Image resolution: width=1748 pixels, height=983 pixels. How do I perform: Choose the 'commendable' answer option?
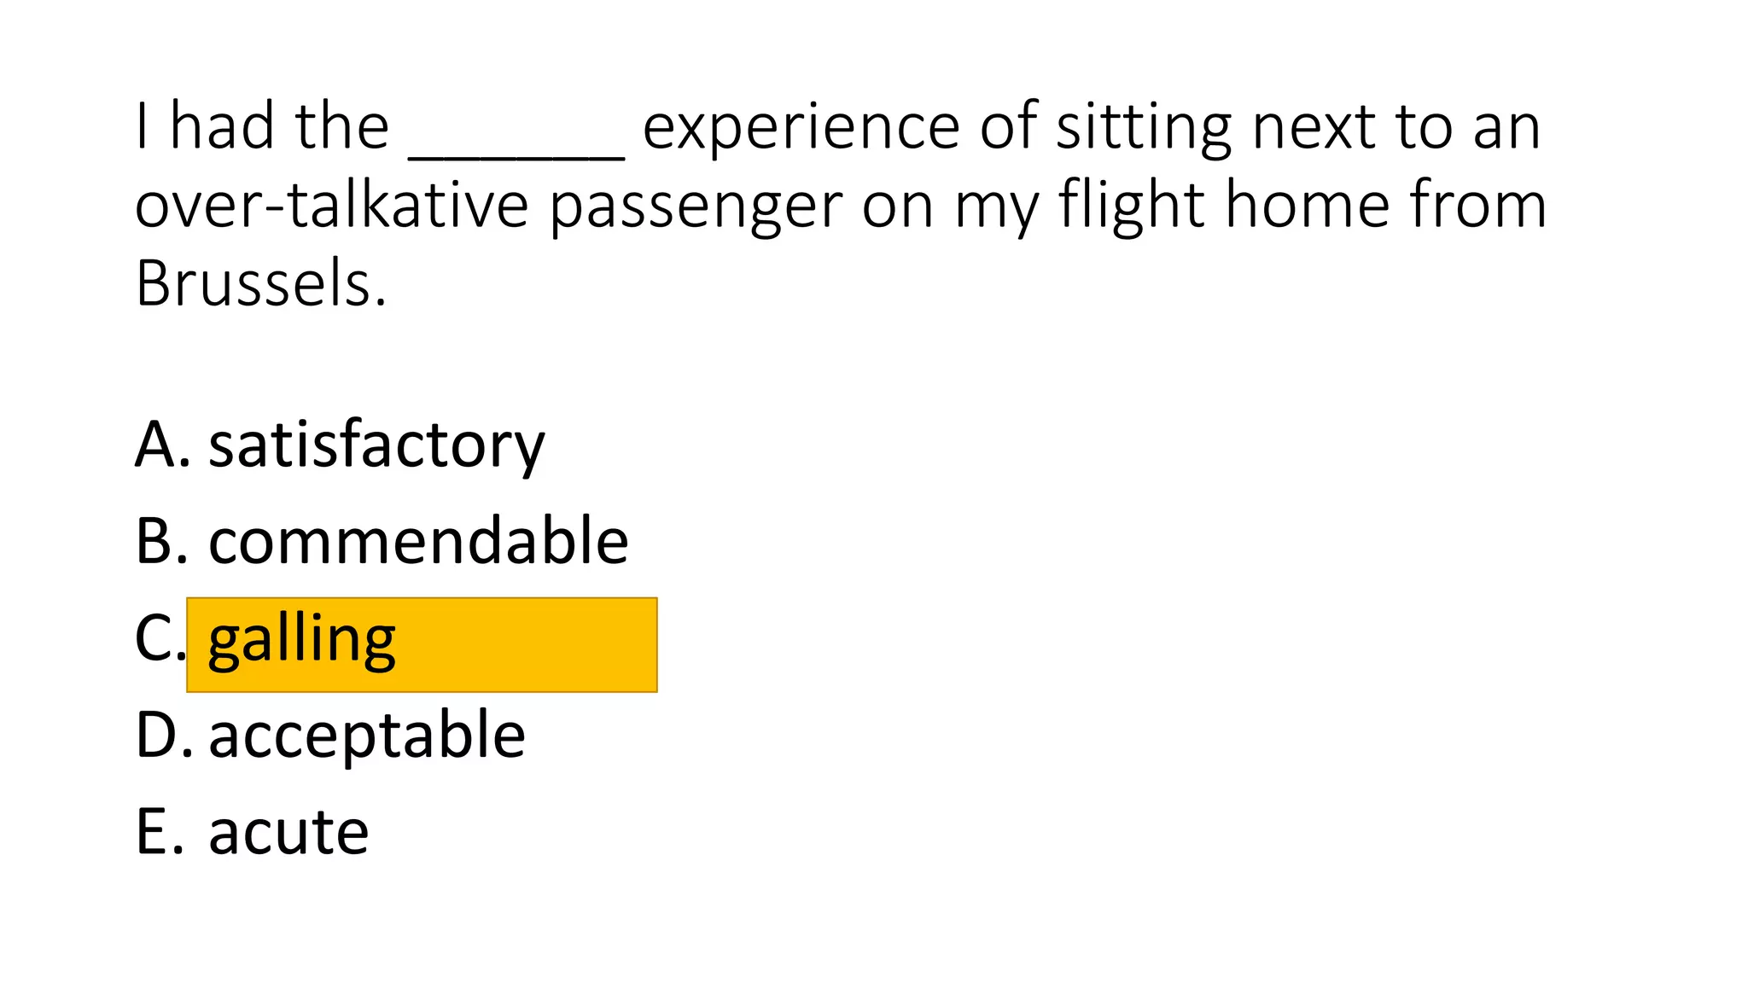pyautogui.click(x=418, y=541)
